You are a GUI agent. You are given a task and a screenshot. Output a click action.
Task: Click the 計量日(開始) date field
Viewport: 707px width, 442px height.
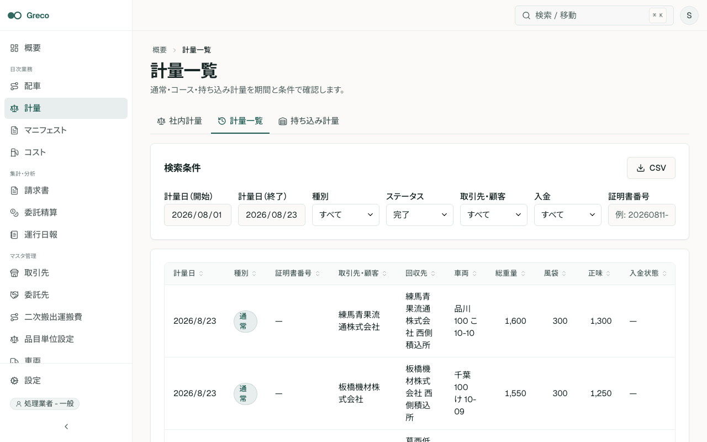198,215
